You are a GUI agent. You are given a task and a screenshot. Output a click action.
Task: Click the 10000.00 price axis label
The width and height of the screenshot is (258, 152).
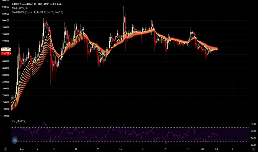(5, 20)
